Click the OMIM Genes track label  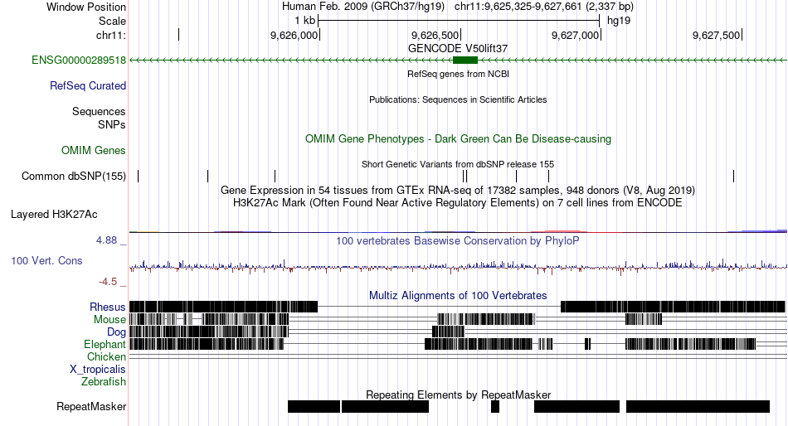[x=94, y=150]
